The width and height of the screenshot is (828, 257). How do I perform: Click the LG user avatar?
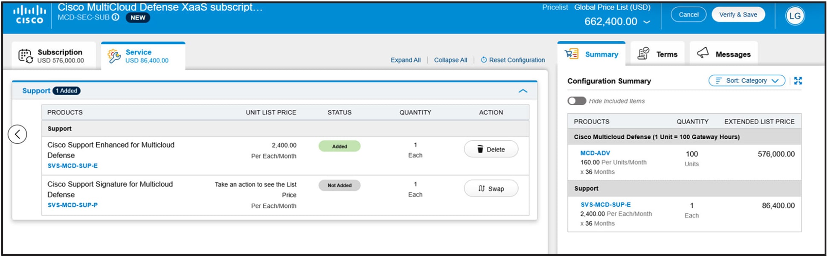click(795, 16)
